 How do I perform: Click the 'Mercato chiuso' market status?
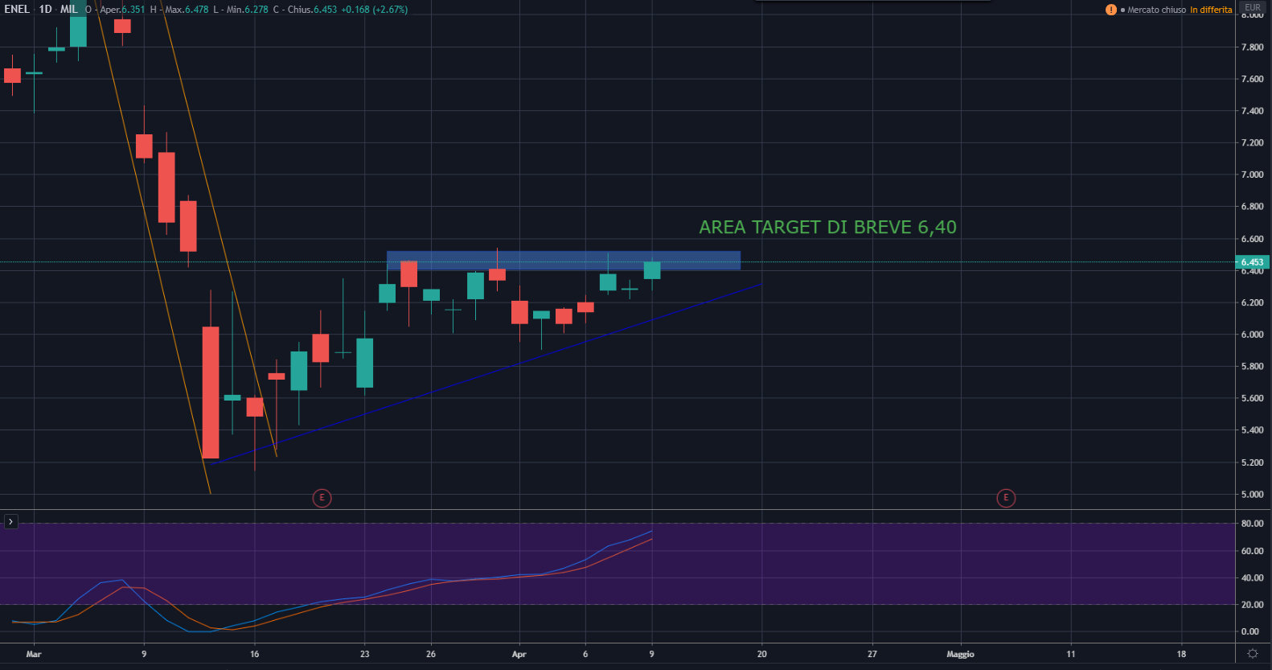(1156, 10)
